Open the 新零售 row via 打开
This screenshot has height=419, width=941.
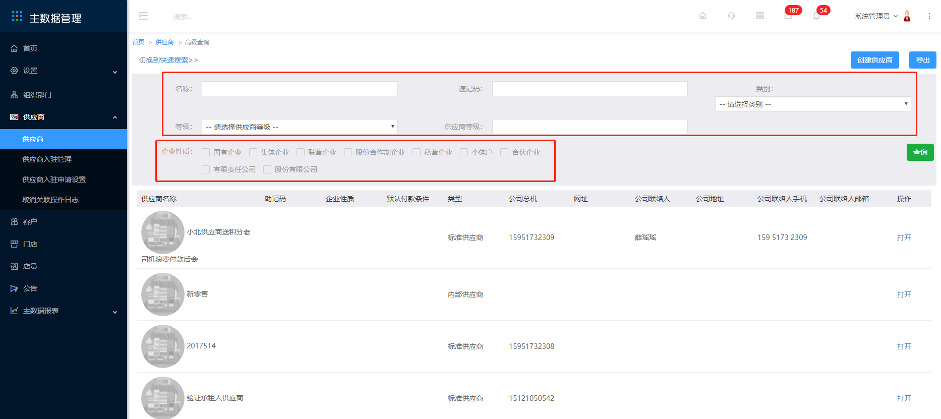904,294
